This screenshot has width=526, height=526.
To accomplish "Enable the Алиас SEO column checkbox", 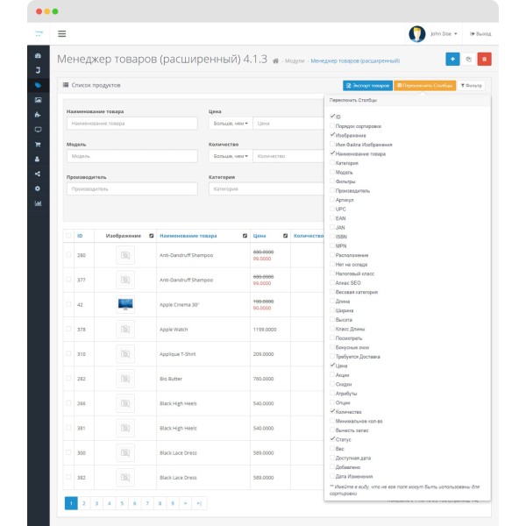I will point(332,282).
